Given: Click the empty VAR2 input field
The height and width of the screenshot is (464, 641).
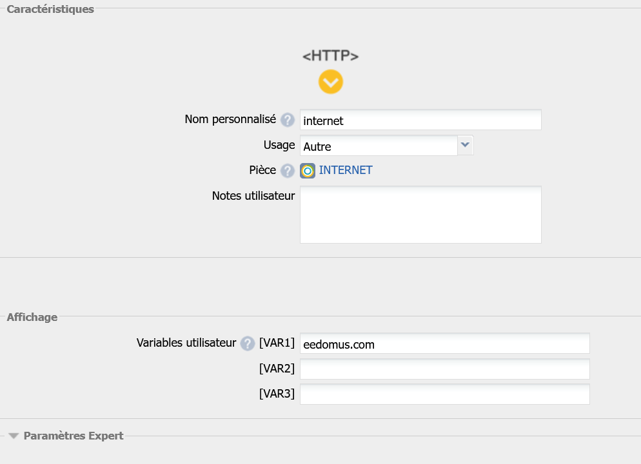Looking at the screenshot, I should pos(444,369).
